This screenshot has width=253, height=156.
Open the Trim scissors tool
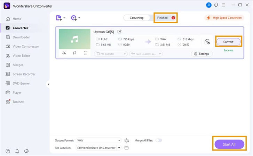[x=64, y=53]
